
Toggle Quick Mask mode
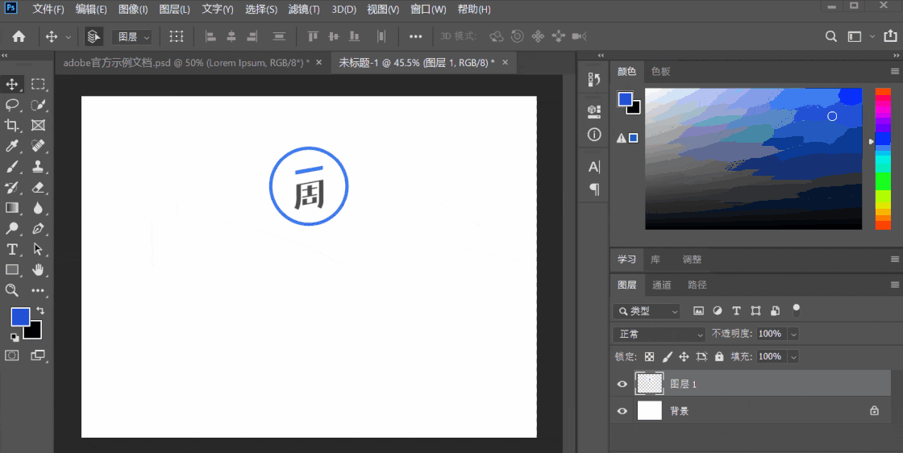[11, 355]
